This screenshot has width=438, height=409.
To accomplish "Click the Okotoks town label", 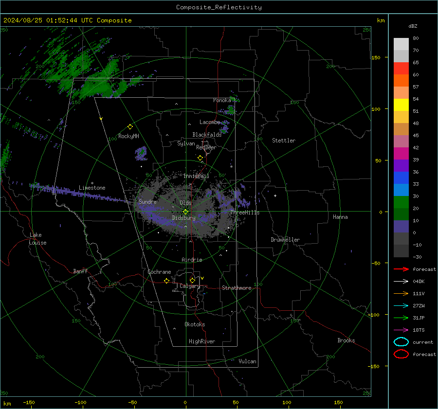I will tap(195, 324).
